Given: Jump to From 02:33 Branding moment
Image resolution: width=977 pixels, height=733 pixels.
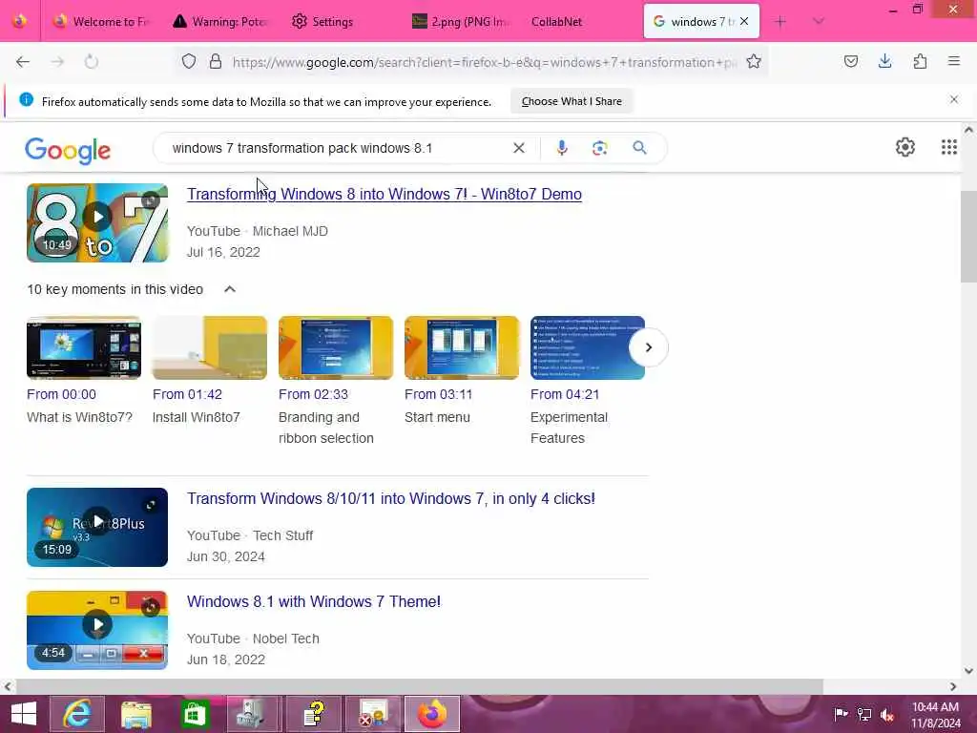Looking at the screenshot, I should 313,394.
